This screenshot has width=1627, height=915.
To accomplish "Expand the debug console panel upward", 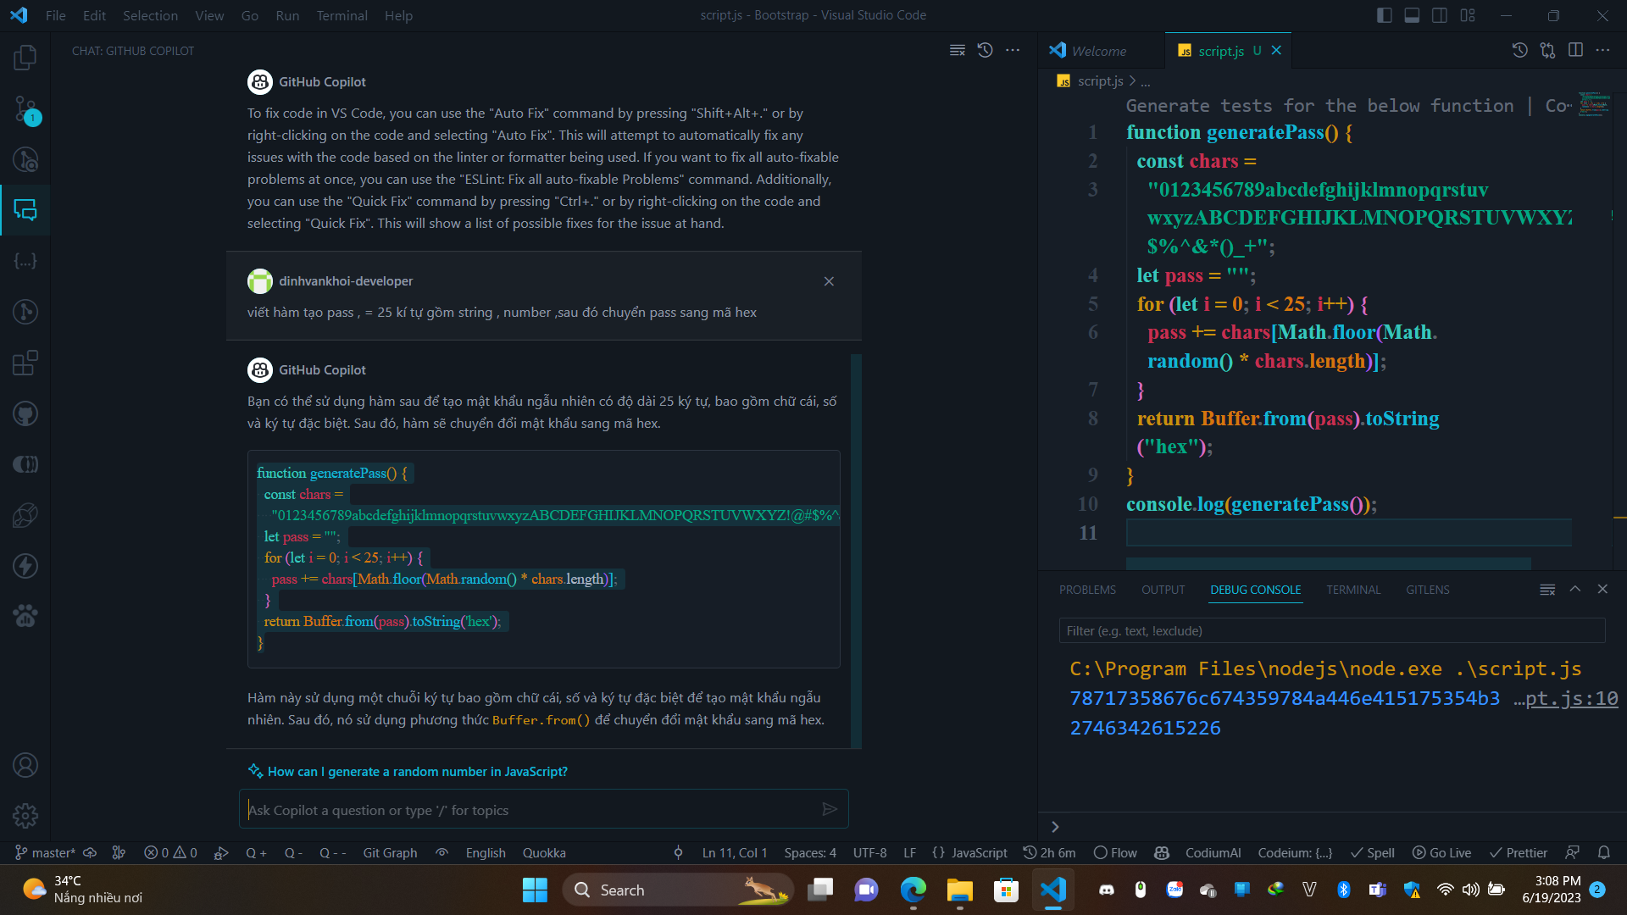I will [1574, 589].
